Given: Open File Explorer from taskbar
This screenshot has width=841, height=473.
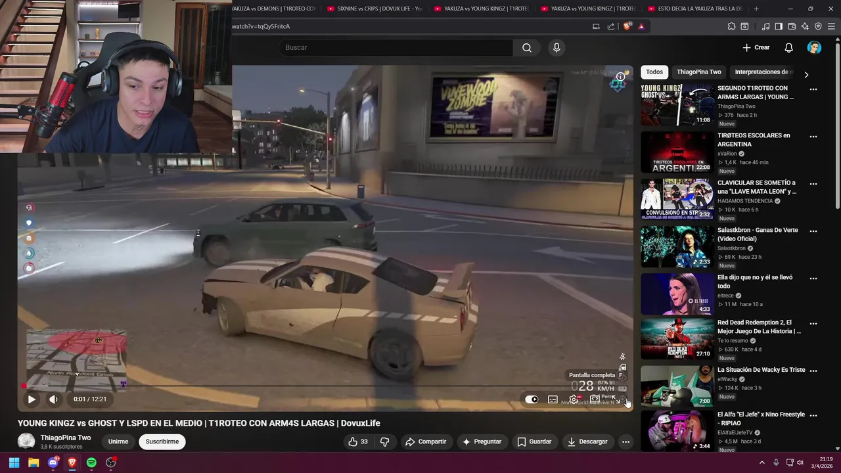Looking at the screenshot, I should point(34,462).
